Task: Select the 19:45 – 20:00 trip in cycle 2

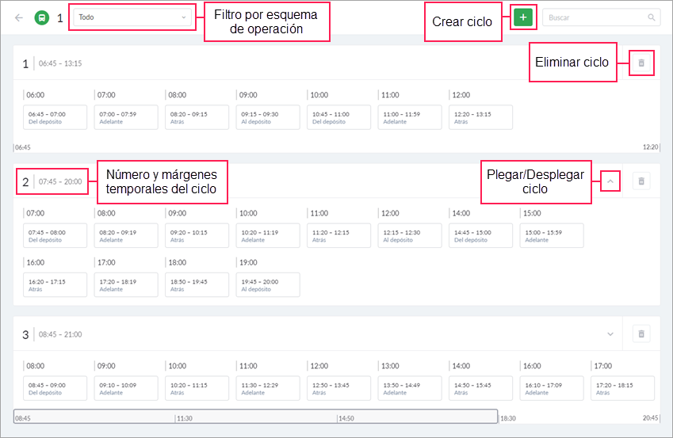Action: [268, 285]
